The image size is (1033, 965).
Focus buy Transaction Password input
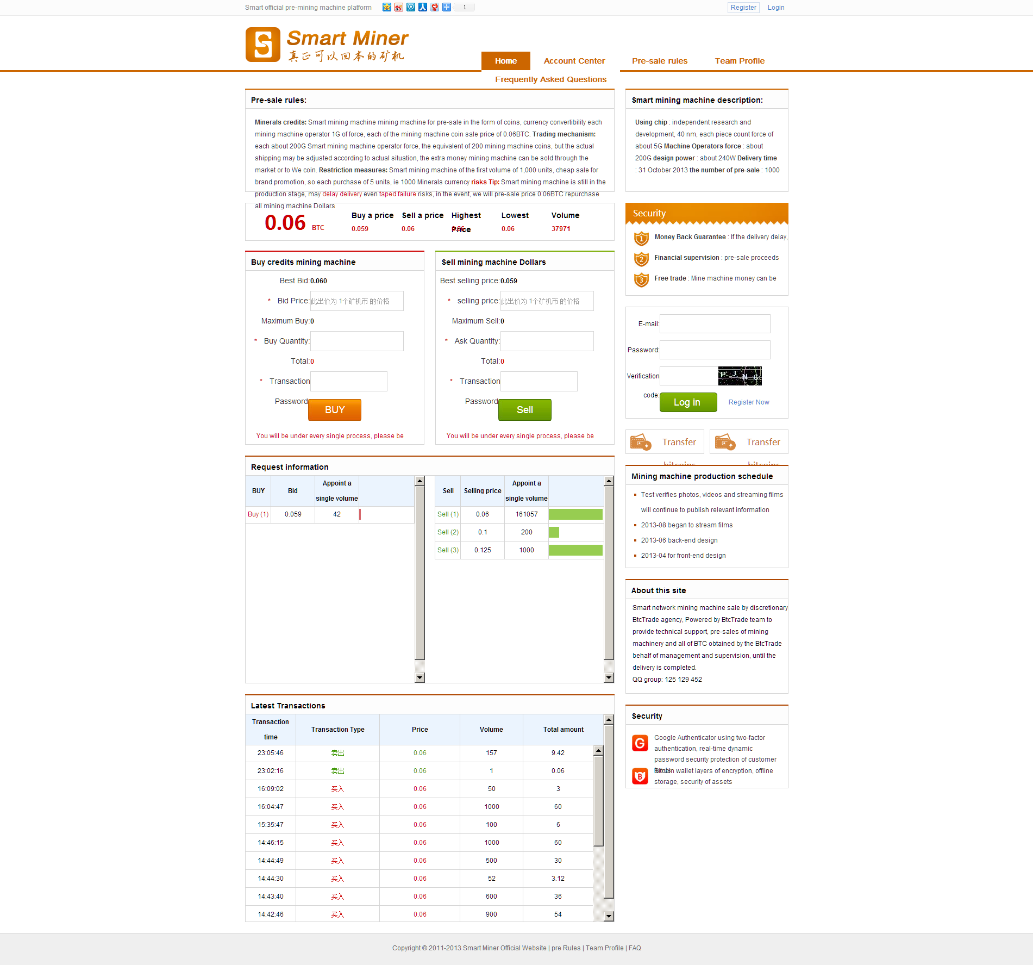(349, 382)
